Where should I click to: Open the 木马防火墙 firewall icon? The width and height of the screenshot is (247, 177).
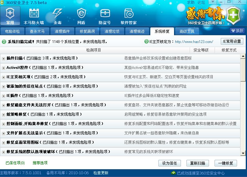34,16
